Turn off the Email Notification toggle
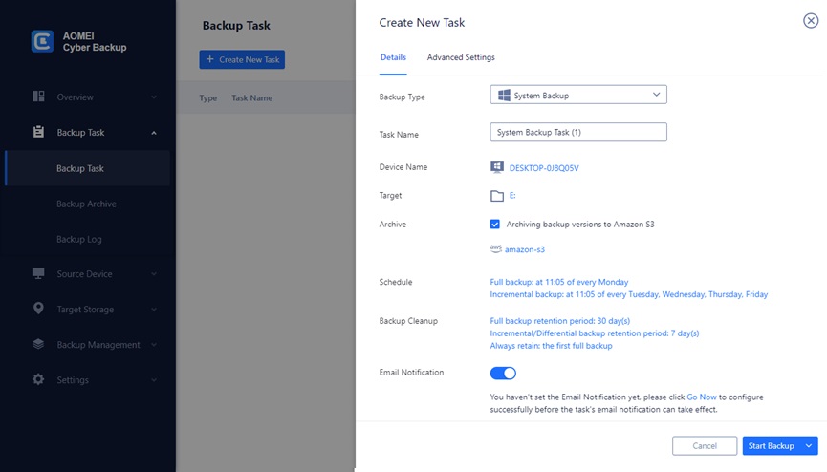Image resolution: width=827 pixels, height=472 pixels. [503, 373]
